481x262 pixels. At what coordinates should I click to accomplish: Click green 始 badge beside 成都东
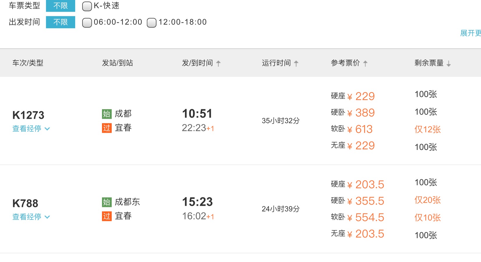pos(107,202)
